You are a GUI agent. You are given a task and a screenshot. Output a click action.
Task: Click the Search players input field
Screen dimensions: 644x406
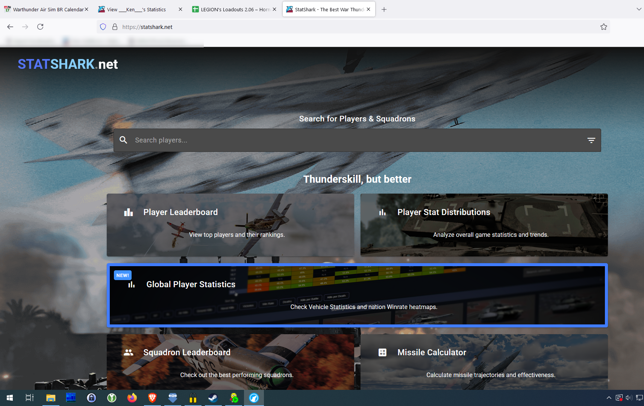pyautogui.click(x=357, y=140)
